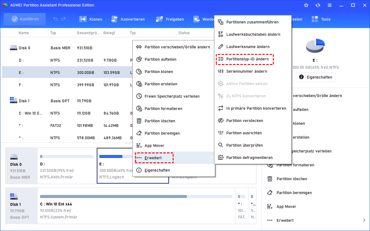Select In primäre Partition konvertieren
Screen dimensions: 370x231
click(253, 108)
